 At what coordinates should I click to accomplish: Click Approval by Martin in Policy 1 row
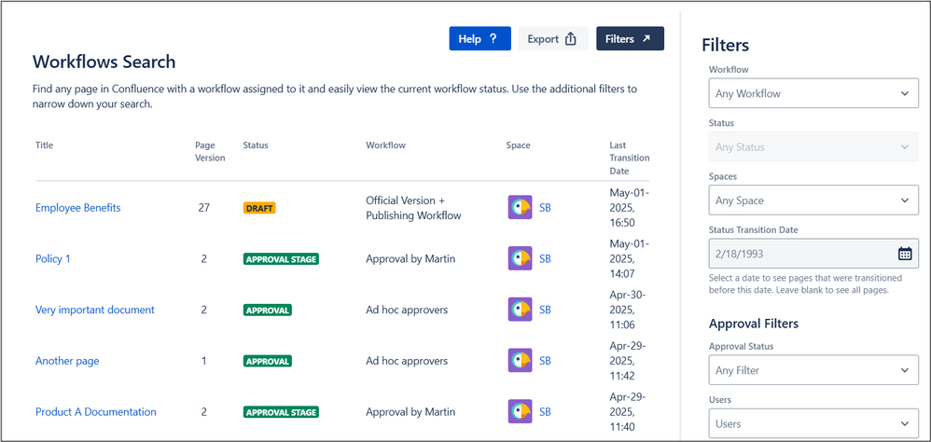pos(410,258)
